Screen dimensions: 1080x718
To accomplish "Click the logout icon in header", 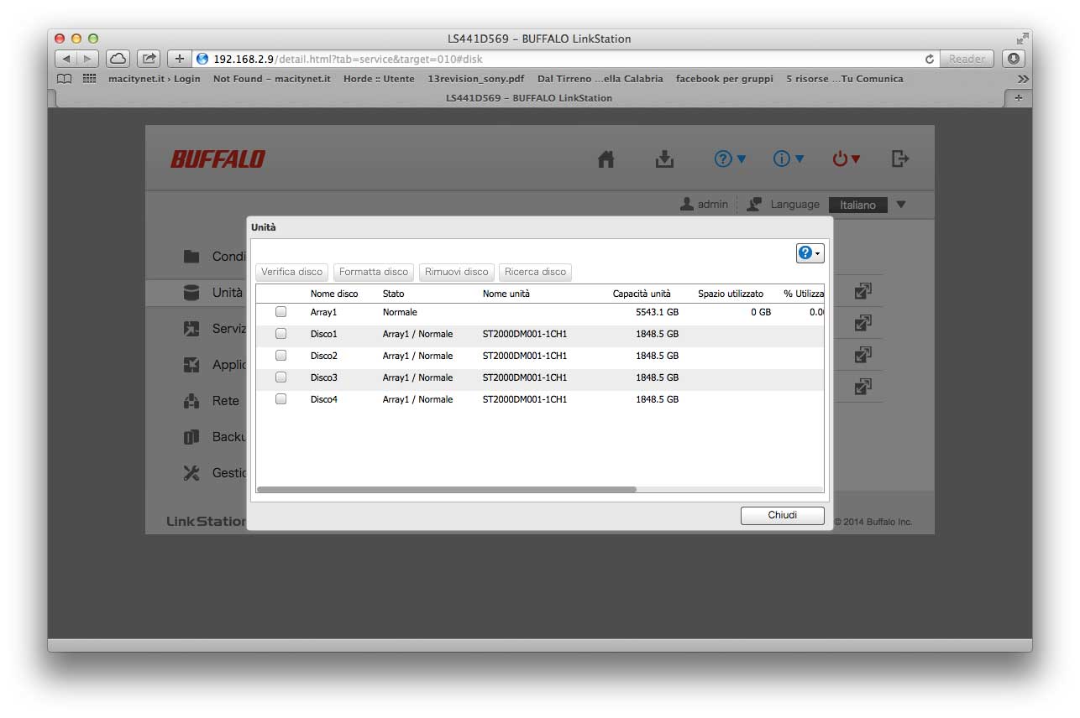I will point(900,159).
